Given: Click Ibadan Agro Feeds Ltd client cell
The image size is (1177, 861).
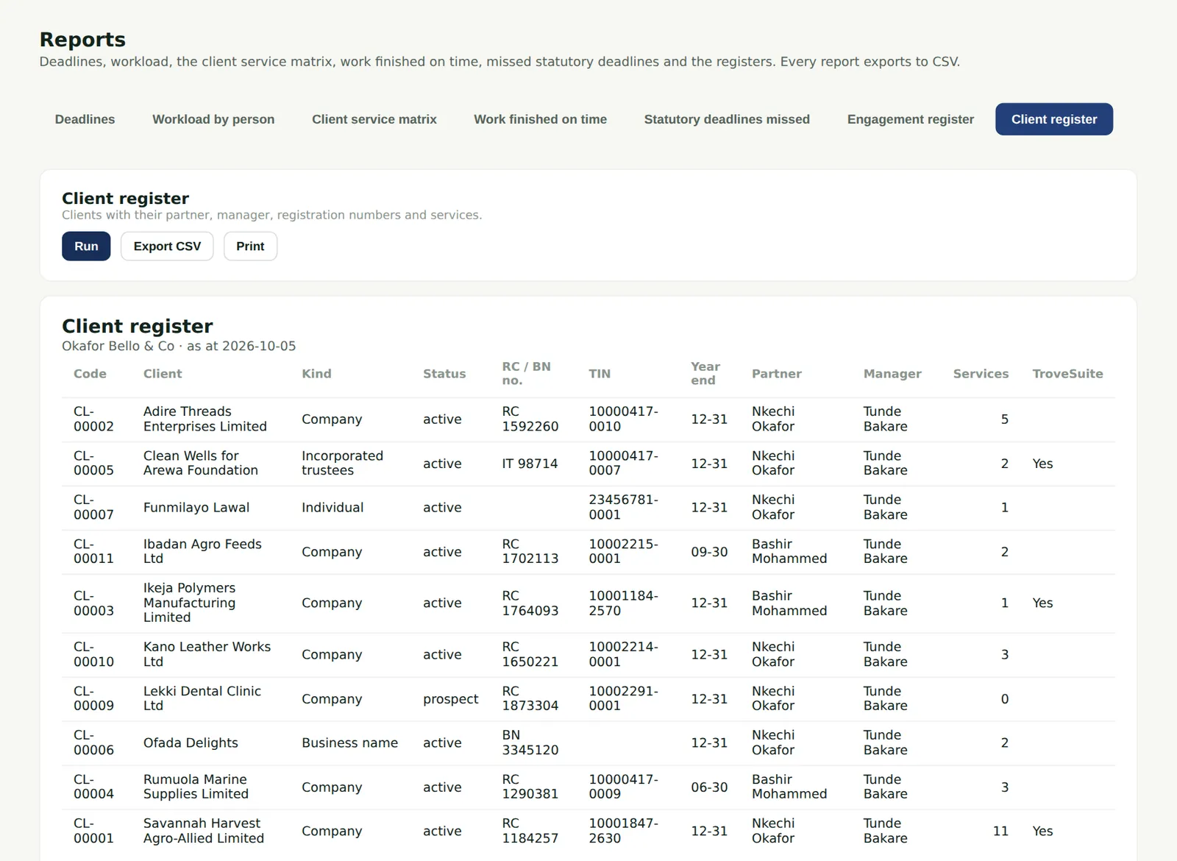Looking at the screenshot, I should 202,551.
